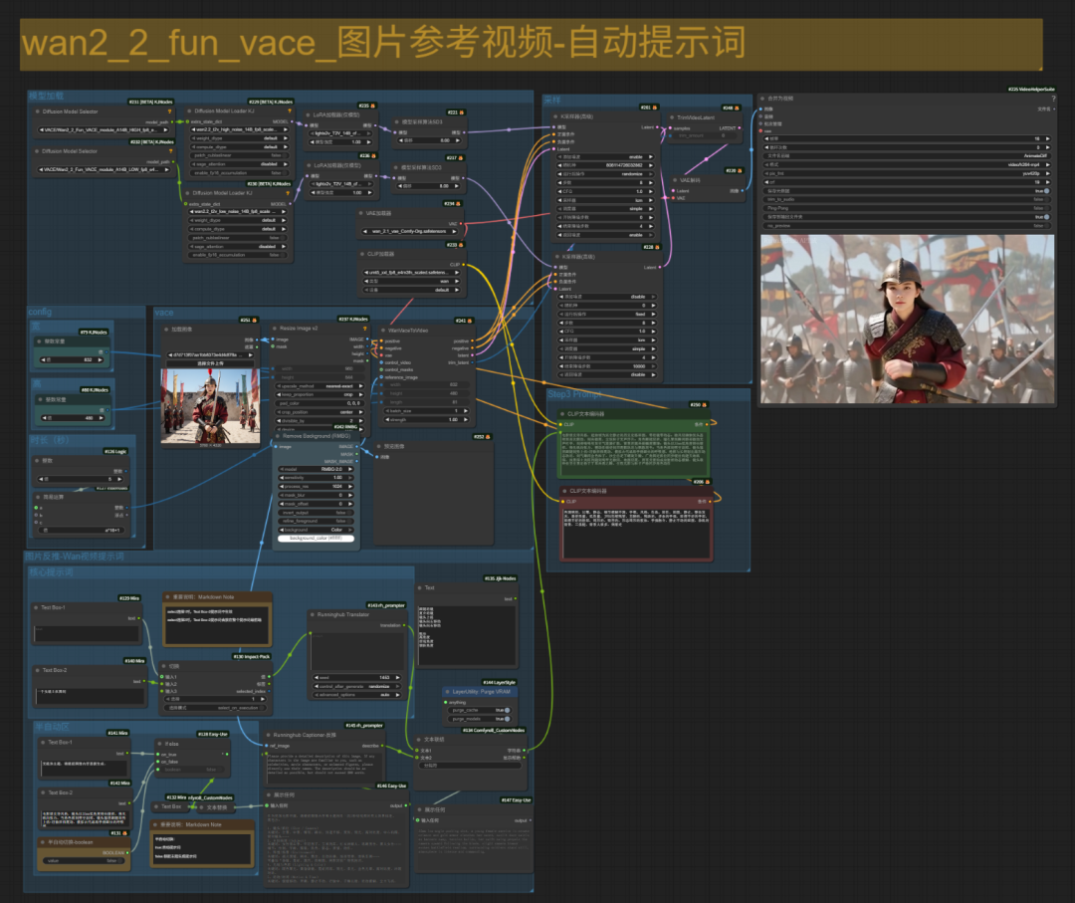Image resolution: width=1075 pixels, height=903 pixels.
Task: Click the TrimVideoLatent node collapse dot
Action: 671,117
